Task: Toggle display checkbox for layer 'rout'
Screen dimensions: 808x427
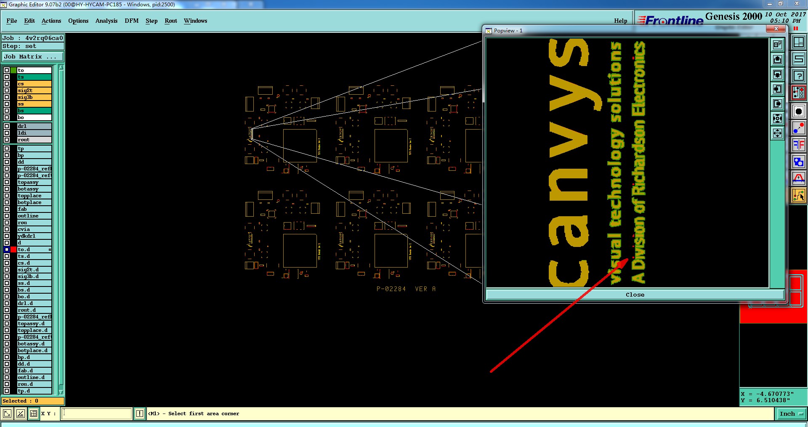Action: tap(7, 140)
